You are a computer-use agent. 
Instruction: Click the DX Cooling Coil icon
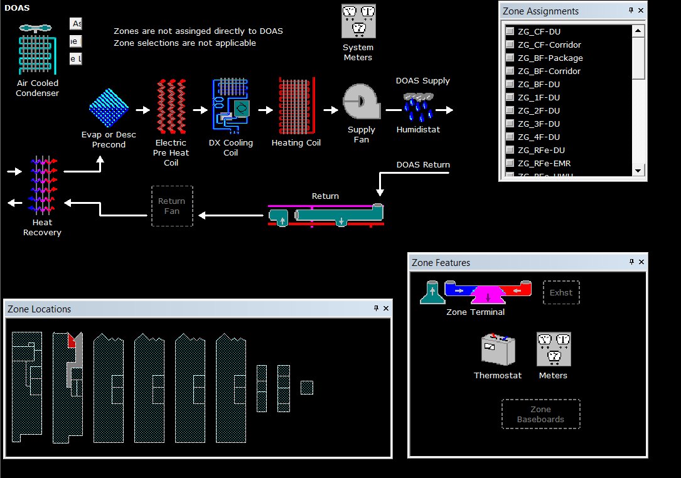(230, 106)
